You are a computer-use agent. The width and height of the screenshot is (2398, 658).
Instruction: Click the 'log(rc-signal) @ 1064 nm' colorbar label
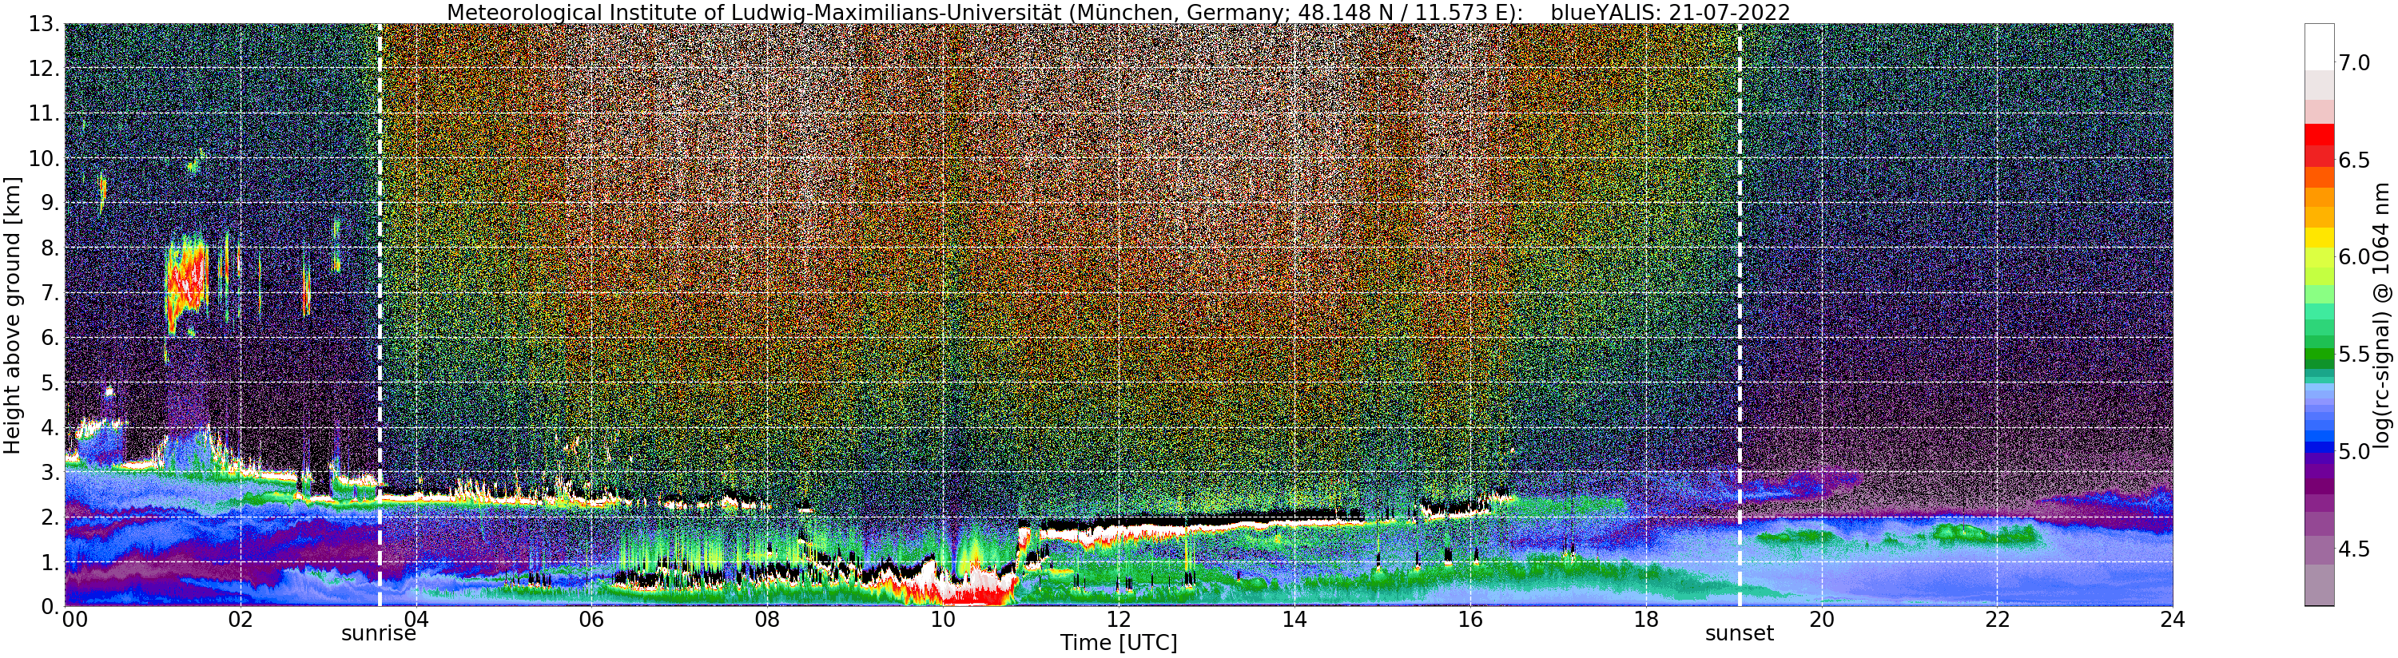tap(2382, 315)
